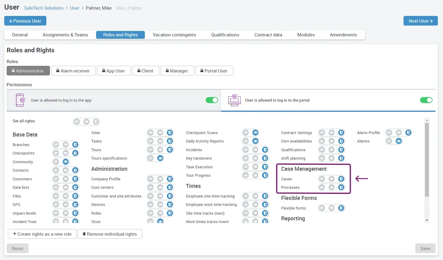Go to the Next User
The image size is (443, 260).
(420, 21)
